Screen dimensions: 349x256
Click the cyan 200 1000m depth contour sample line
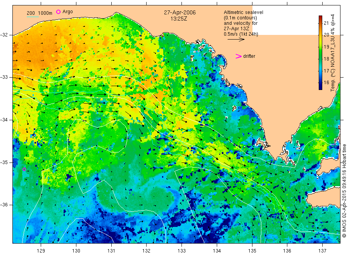tap(33, 17)
